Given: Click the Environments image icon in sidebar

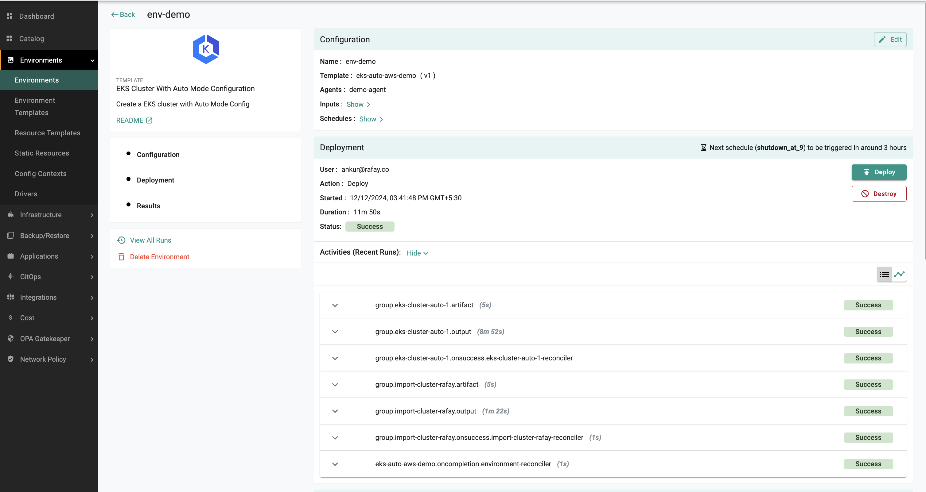Looking at the screenshot, I should 11,60.
